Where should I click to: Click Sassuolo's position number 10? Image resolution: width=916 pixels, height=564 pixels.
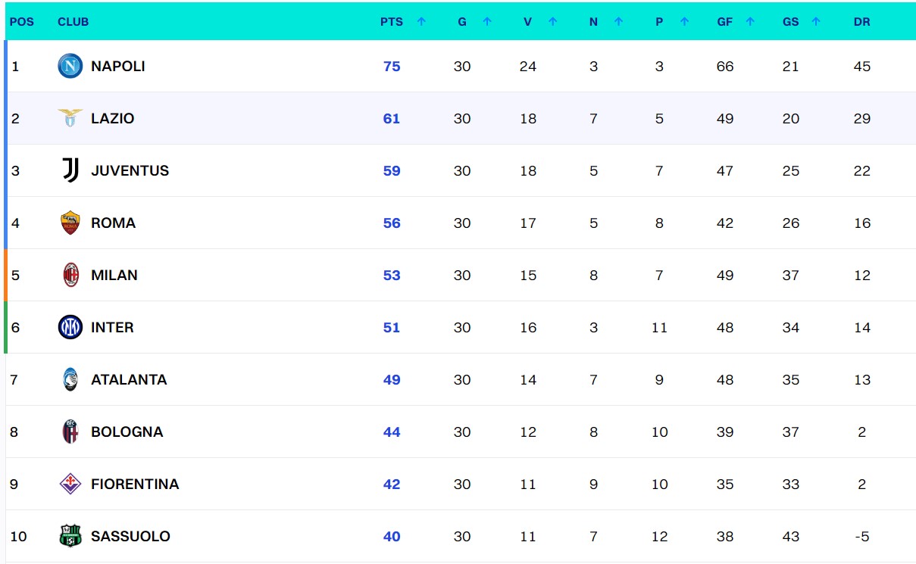[x=19, y=536]
